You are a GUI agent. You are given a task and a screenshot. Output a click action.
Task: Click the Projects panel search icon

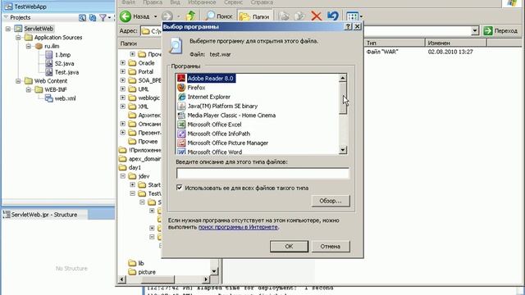[x=82, y=17]
